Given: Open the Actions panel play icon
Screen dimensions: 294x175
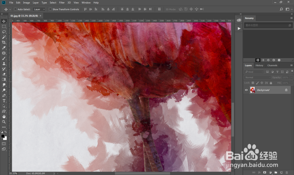Looking at the screenshot, I should (x=239, y=28).
